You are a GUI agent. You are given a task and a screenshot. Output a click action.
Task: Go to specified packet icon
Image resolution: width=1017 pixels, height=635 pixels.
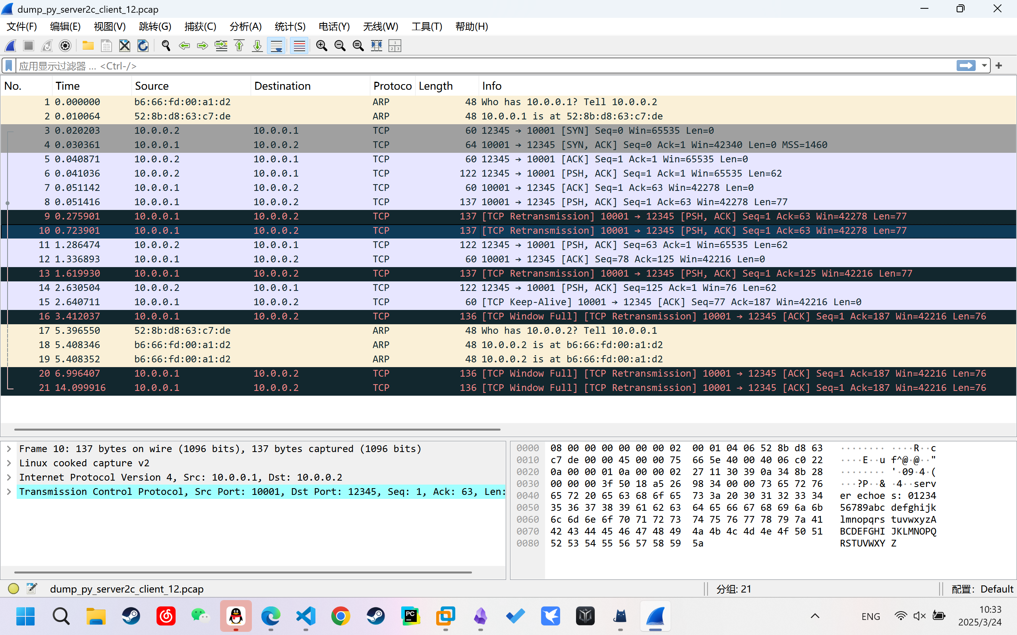point(221,46)
